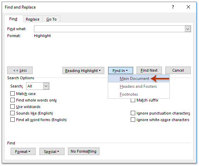Switch to the Go To tab

pos(51,19)
